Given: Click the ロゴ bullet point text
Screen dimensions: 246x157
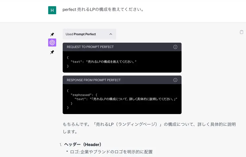Looking at the screenshot, I should tap(111, 152).
